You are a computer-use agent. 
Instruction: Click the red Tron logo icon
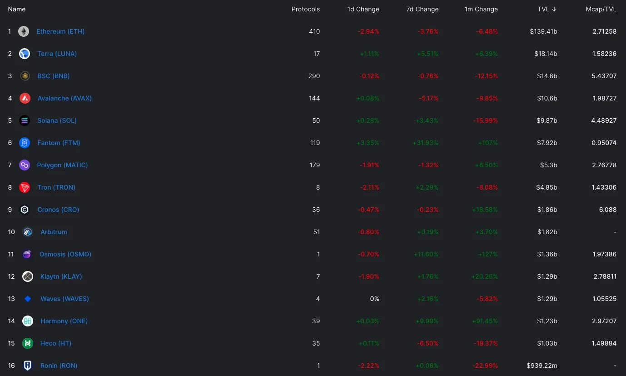pos(25,187)
